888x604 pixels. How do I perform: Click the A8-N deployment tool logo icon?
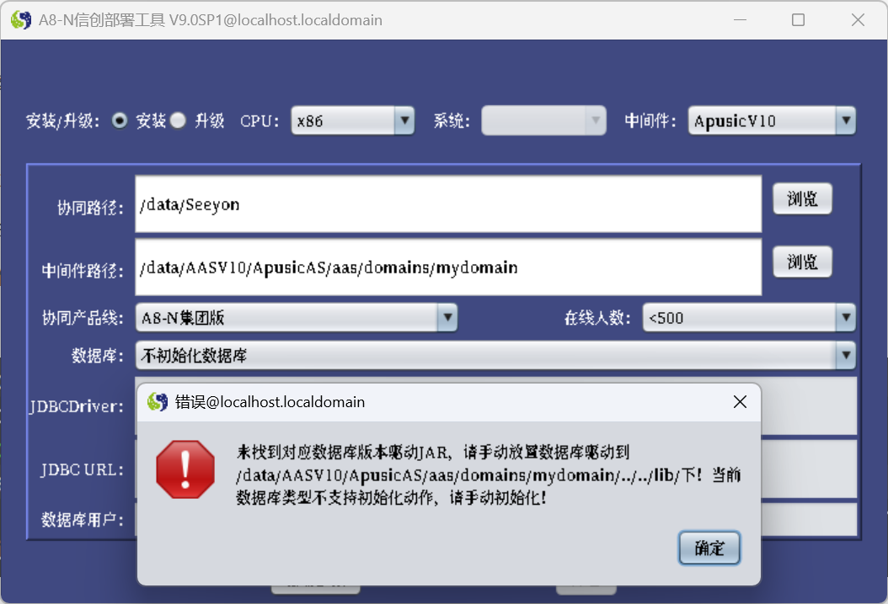coord(21,20)
